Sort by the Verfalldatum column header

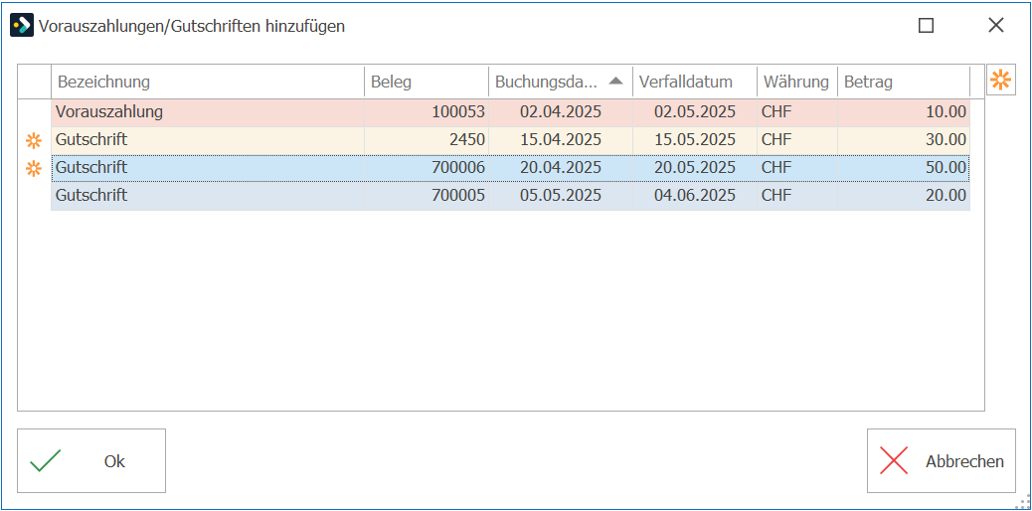point(695,83)
